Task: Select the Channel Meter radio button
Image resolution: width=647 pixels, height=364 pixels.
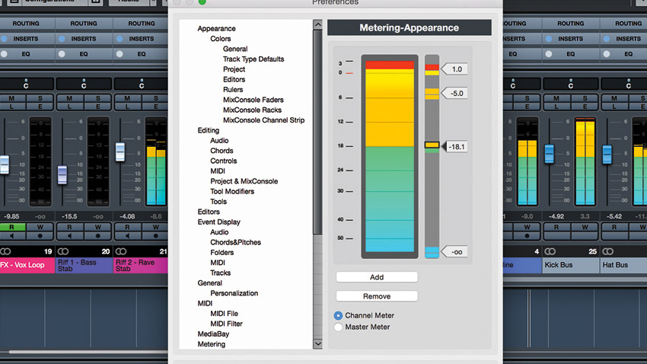Action: click(x=338, y=316)
